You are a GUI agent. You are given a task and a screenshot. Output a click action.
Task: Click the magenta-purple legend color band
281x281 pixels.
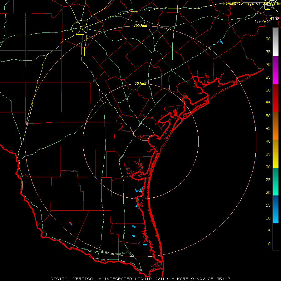click(x=276, y=70)
